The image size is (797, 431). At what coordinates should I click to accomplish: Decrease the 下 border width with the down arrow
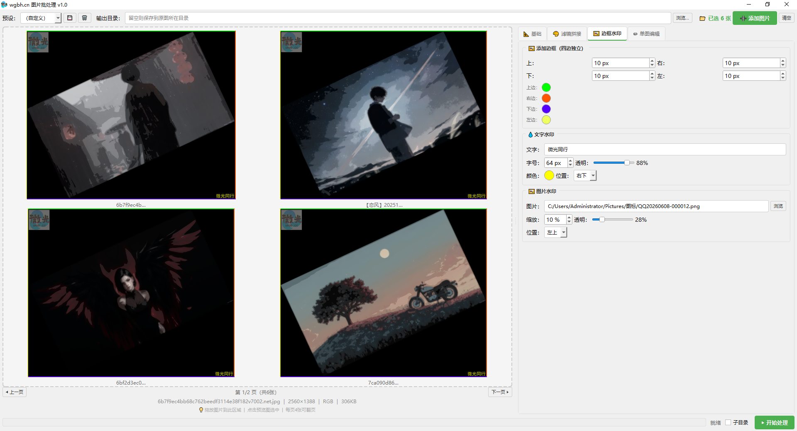point(652,78)
